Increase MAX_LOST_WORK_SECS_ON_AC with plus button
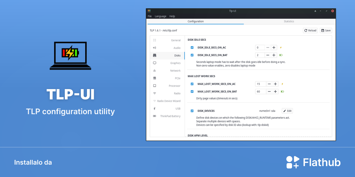 pyautogui.click(x=275, y=84)
